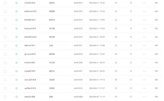
Task: Open the message icon for xNieZ31808
Action: pos(131,97)
